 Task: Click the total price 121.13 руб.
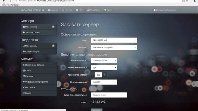point(99,102)
